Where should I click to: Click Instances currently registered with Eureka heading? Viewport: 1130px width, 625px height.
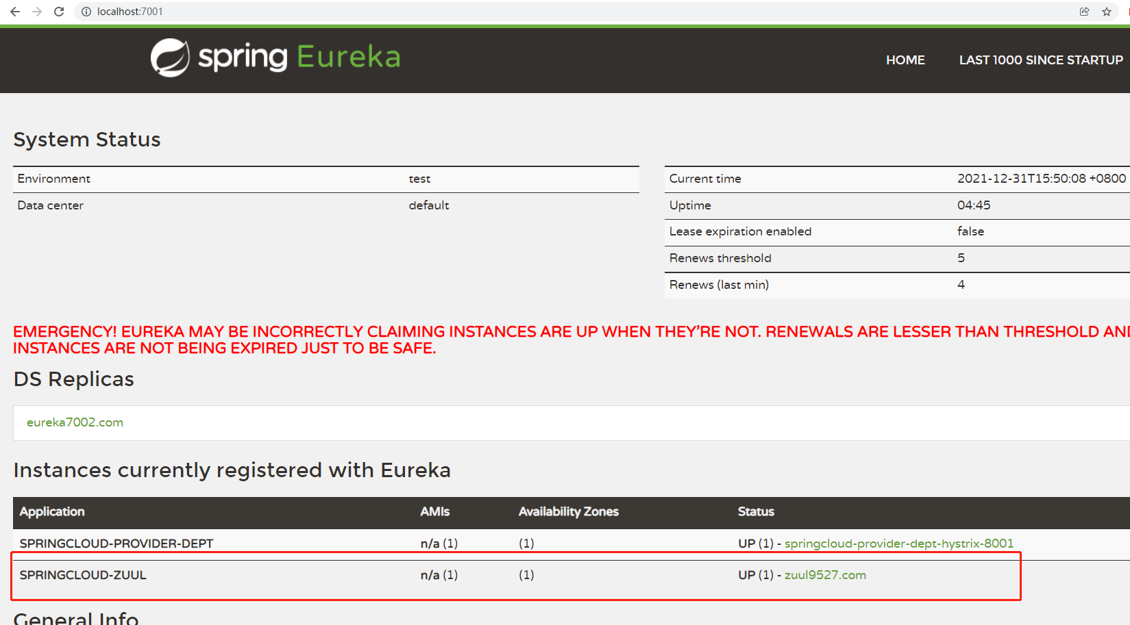click(x=232, y=470)
